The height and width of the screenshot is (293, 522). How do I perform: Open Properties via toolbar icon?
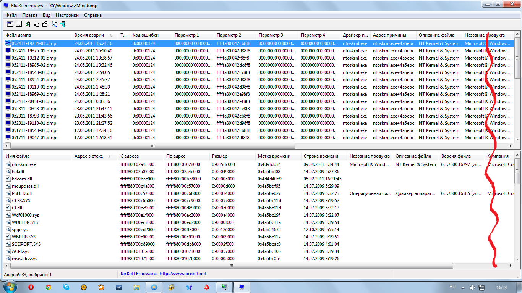click(x=45, y=24)
